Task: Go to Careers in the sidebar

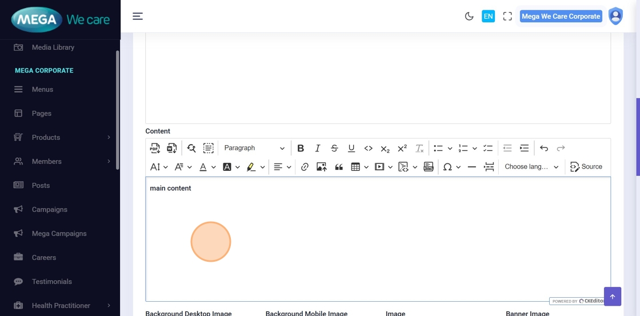Action: [43, 258]
